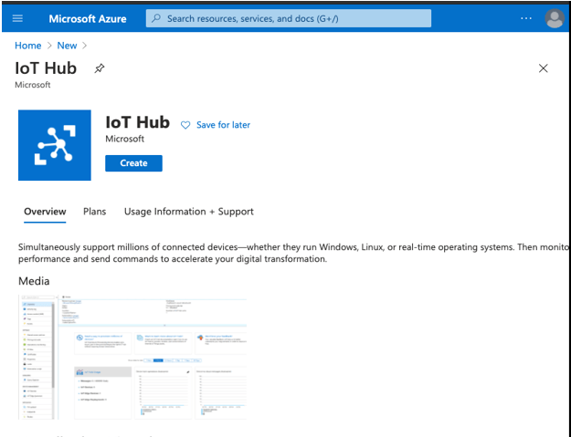Image resolution: width=571 pixels, height=437 pixels.
Task: Open the hamburger portal menu
Action: pyautogui.click(x=17, y=18)
